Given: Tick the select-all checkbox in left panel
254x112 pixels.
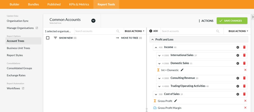Looking at the screenshot, I should tap(48, 38).
